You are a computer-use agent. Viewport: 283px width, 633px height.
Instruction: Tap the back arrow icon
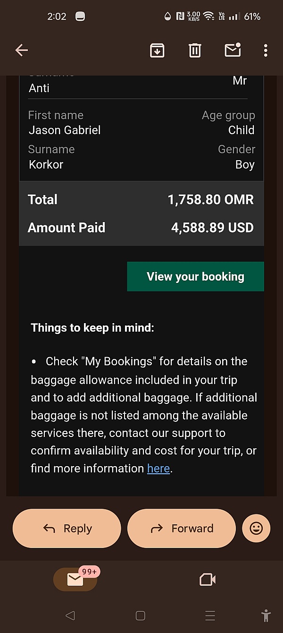coord(22,50)
